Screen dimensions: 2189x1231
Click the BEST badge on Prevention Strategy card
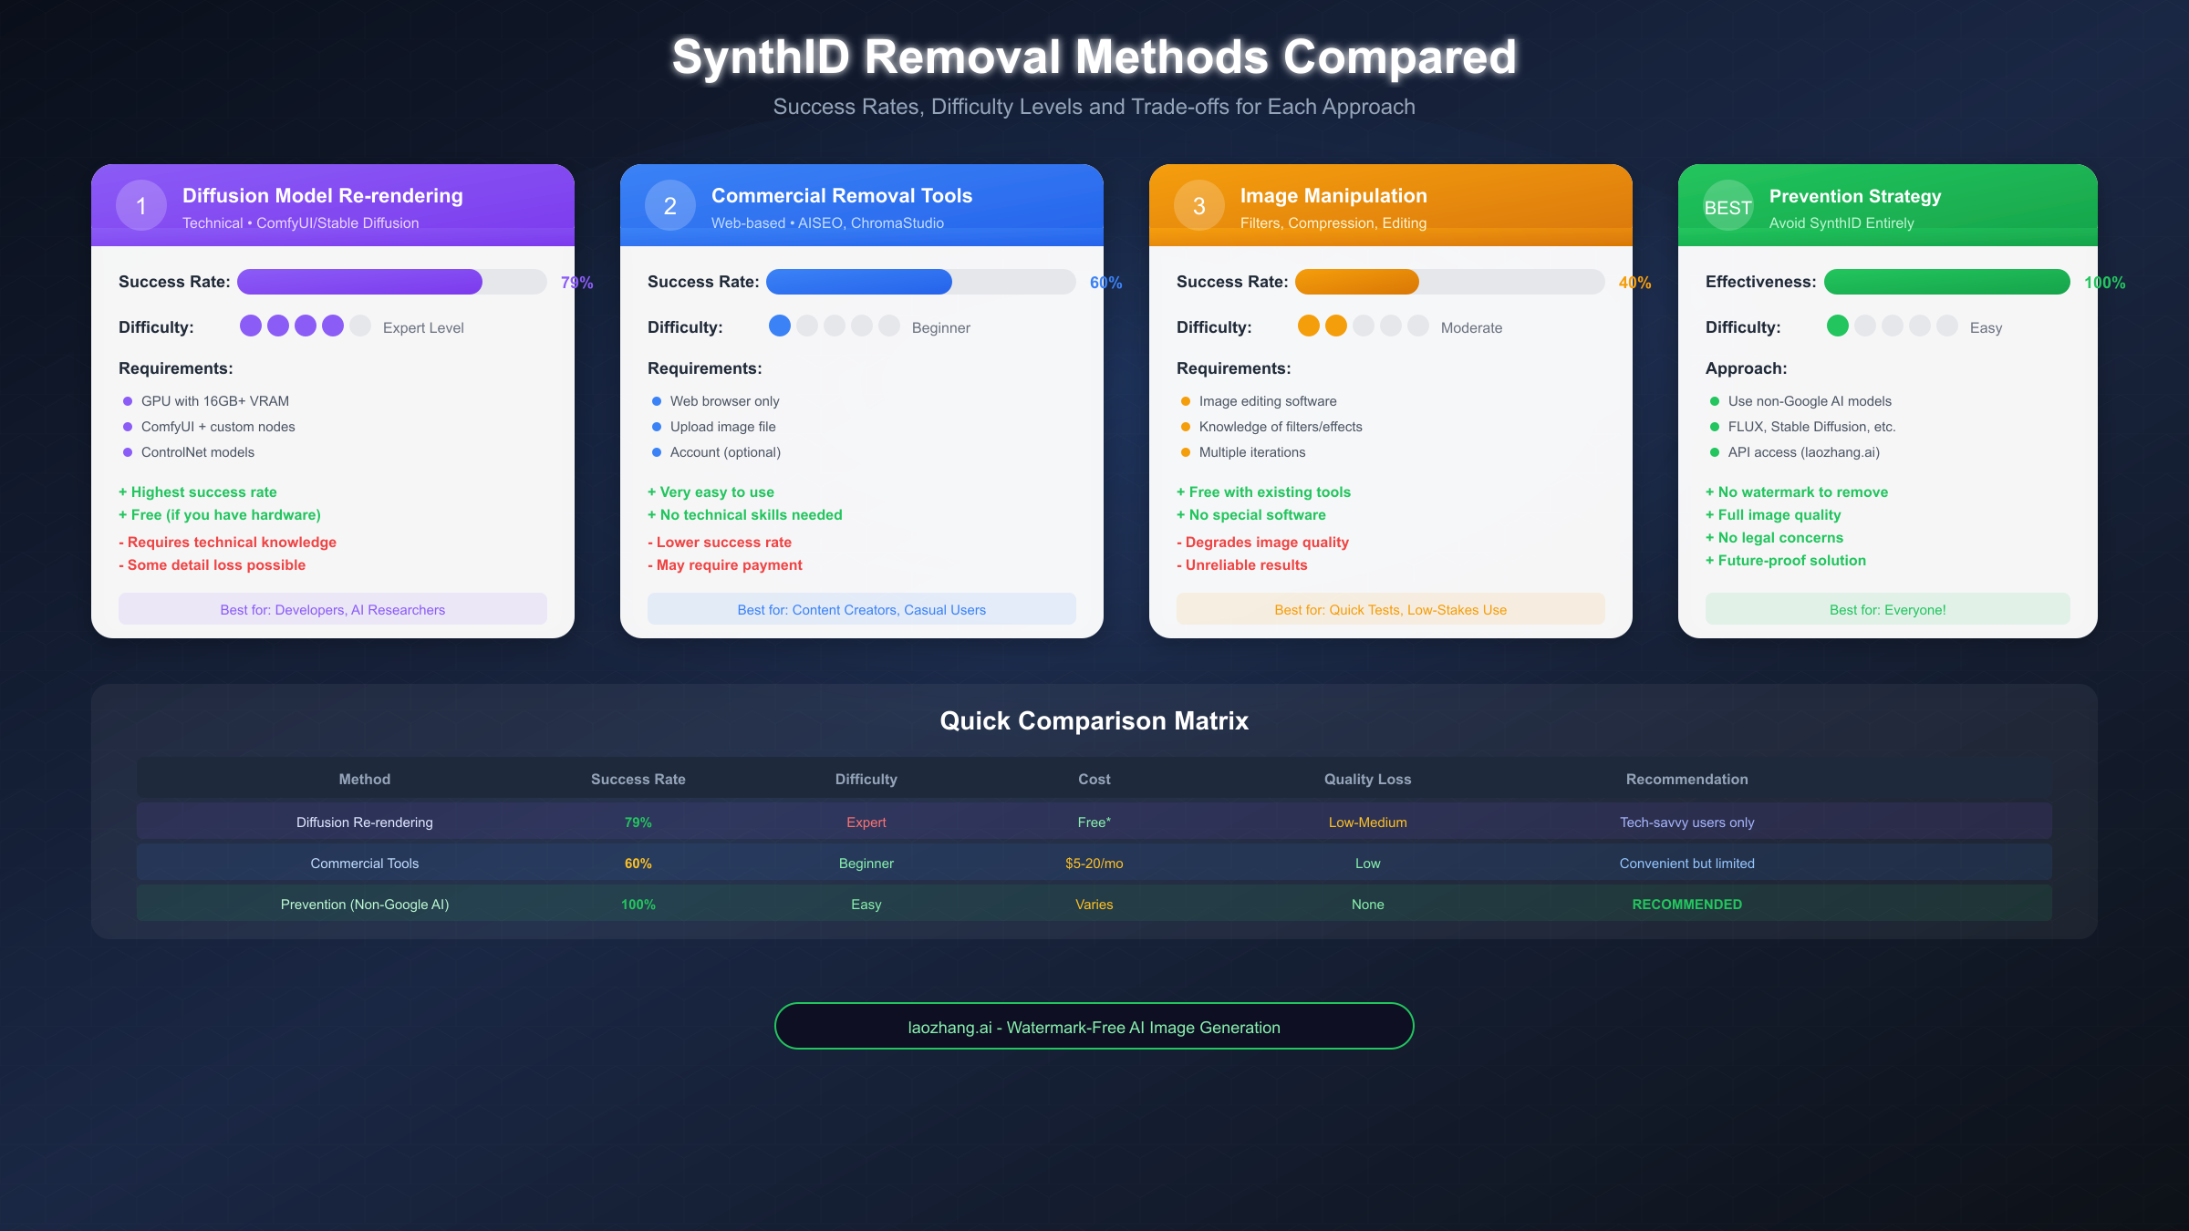click(1727, 207)
